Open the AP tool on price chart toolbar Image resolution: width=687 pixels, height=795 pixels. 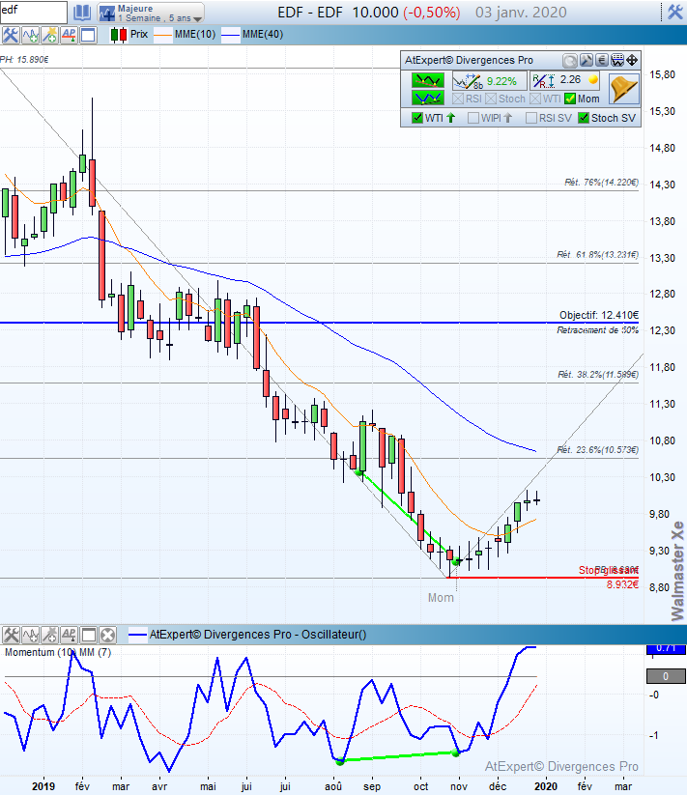(69, 35)
